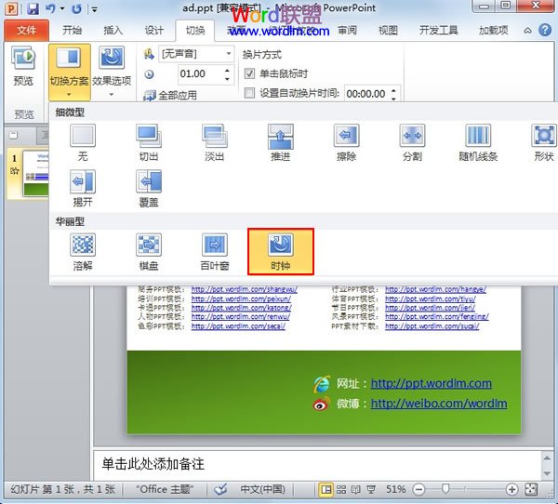
Task: Switch to reading view icon
Action: (x=356, y=490)
